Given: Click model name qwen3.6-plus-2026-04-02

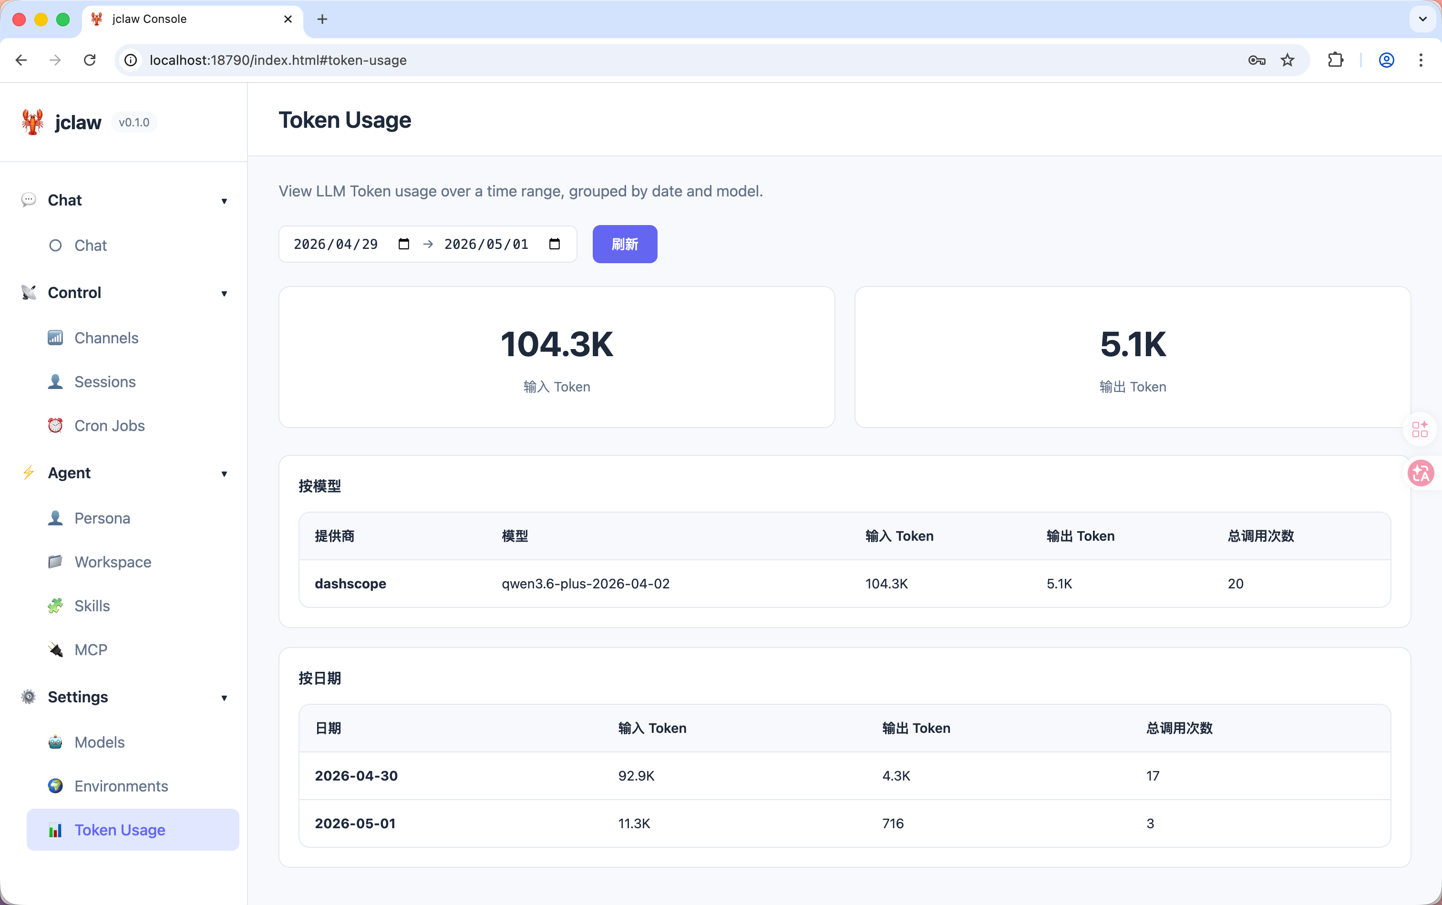Looking at the screenshot, I should (586, 584).
